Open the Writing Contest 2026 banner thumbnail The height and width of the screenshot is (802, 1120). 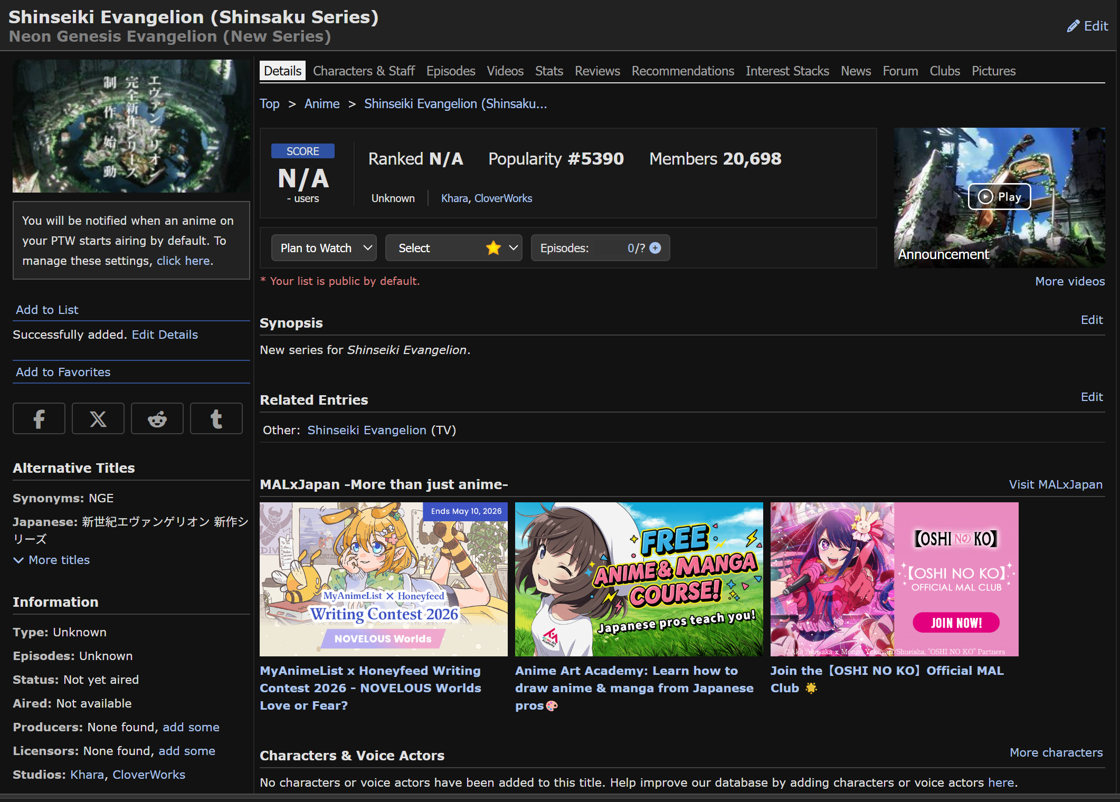tap(383, 579)
